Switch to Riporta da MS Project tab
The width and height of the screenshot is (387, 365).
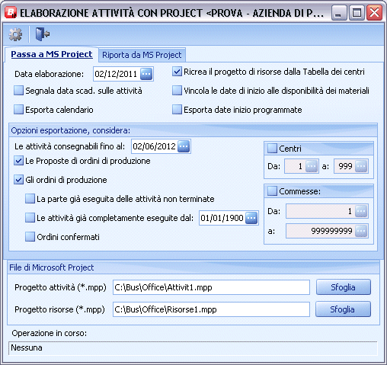coord(142,55)
